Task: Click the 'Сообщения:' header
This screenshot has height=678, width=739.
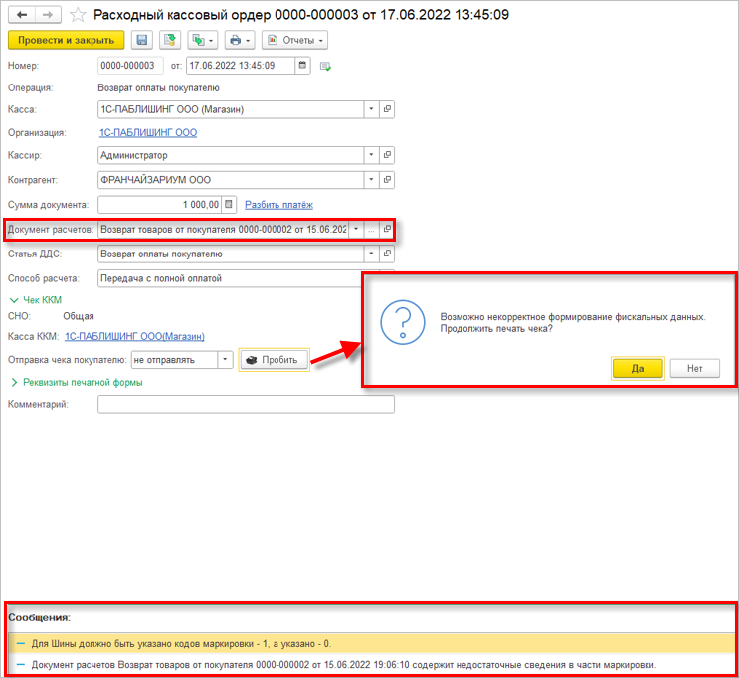Action: click(x=39, y=617)
